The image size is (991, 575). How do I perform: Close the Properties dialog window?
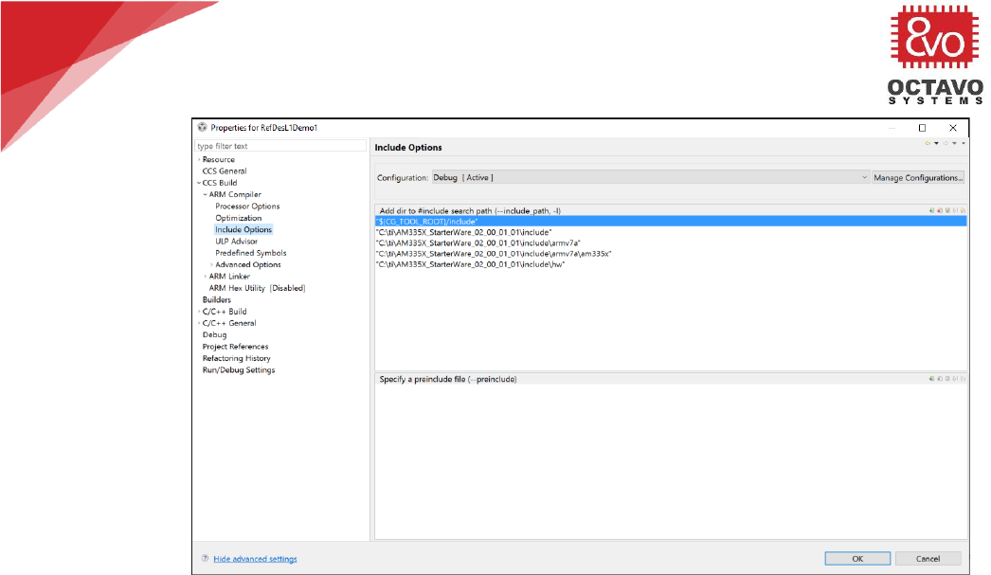[953, 128]
